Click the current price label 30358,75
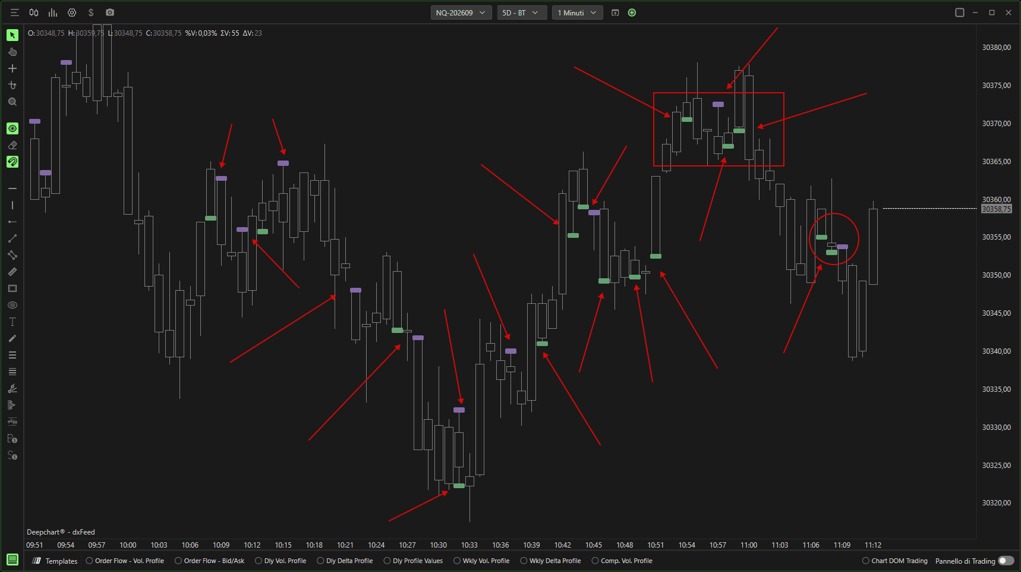Viewport: 1021px width, 572px height. 996,209
